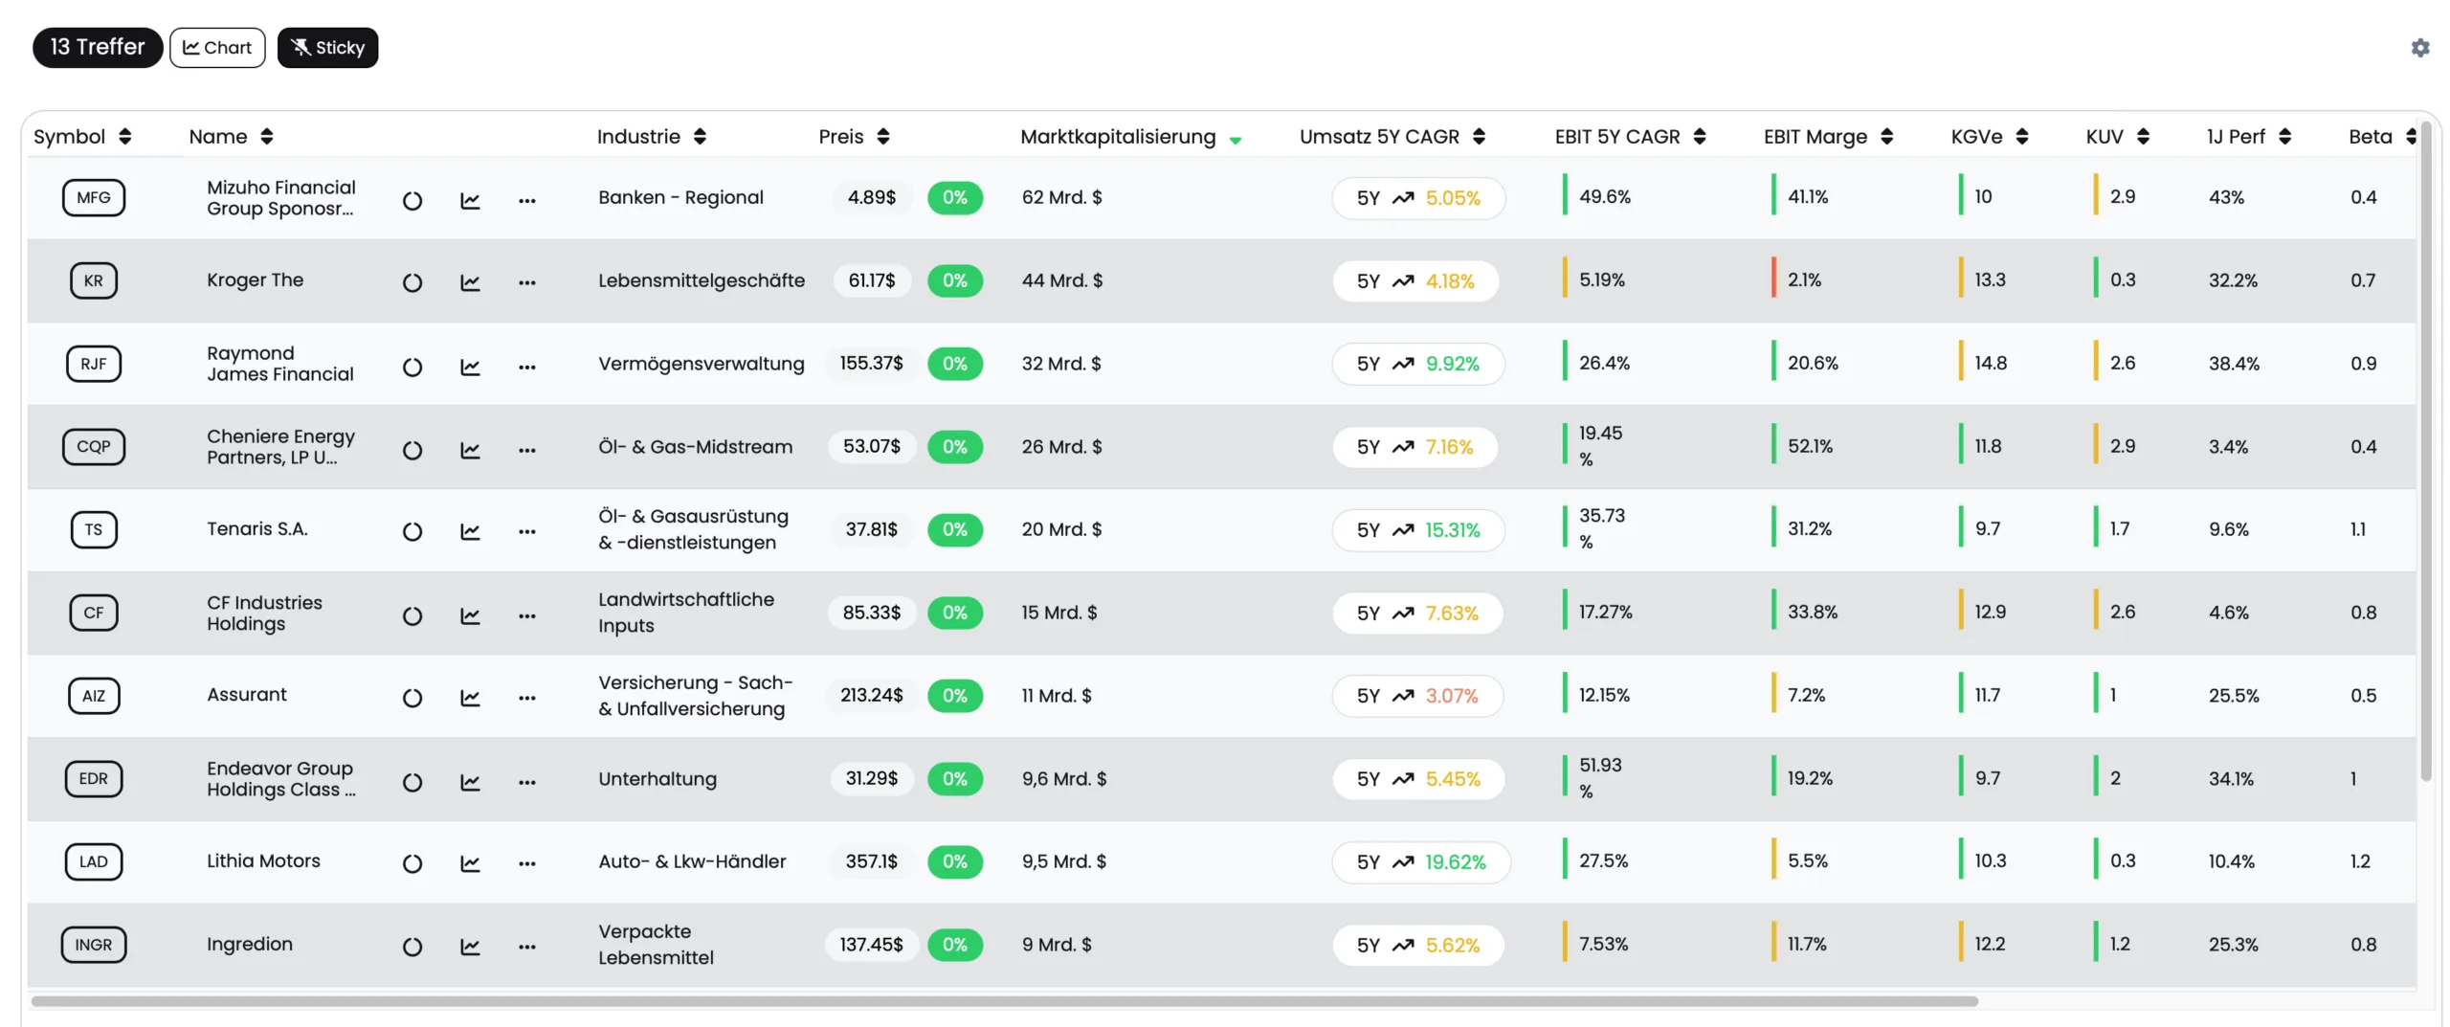Screen dimensions: 2450x1027
Task: Open the CQP symbol badge
Action: (x=93, y=446)
